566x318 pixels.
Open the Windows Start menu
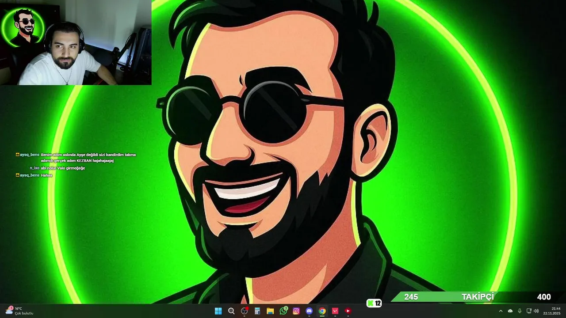218,311
